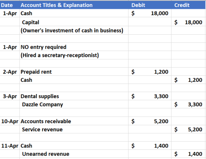The width and height of the screenshot is (206, 159).
Task: Select the Owner's investment explanation cell
Action: pos(74,30)
